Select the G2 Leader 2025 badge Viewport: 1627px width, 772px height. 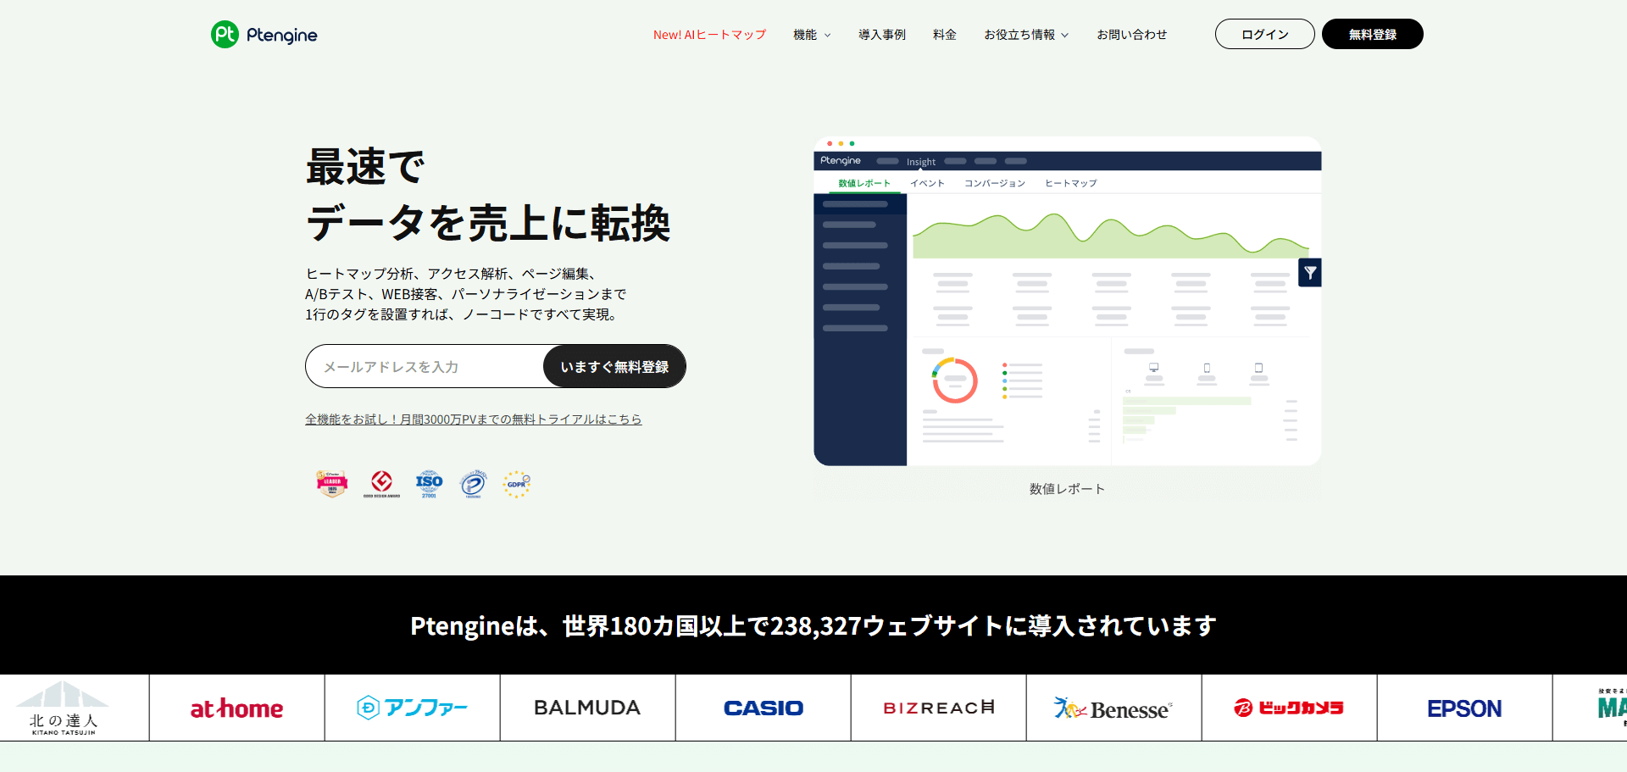click(x=331, y=483)
